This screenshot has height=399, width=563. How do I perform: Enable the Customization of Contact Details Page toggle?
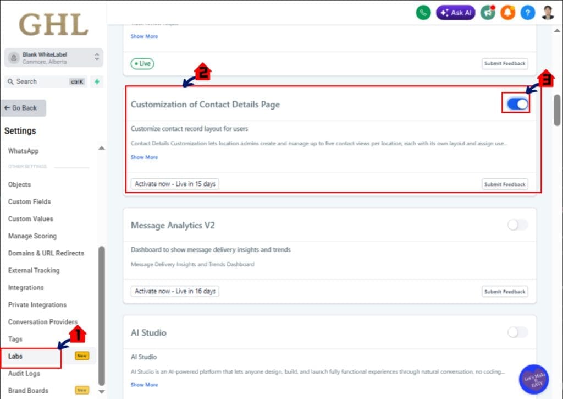(x=516, y=103)
